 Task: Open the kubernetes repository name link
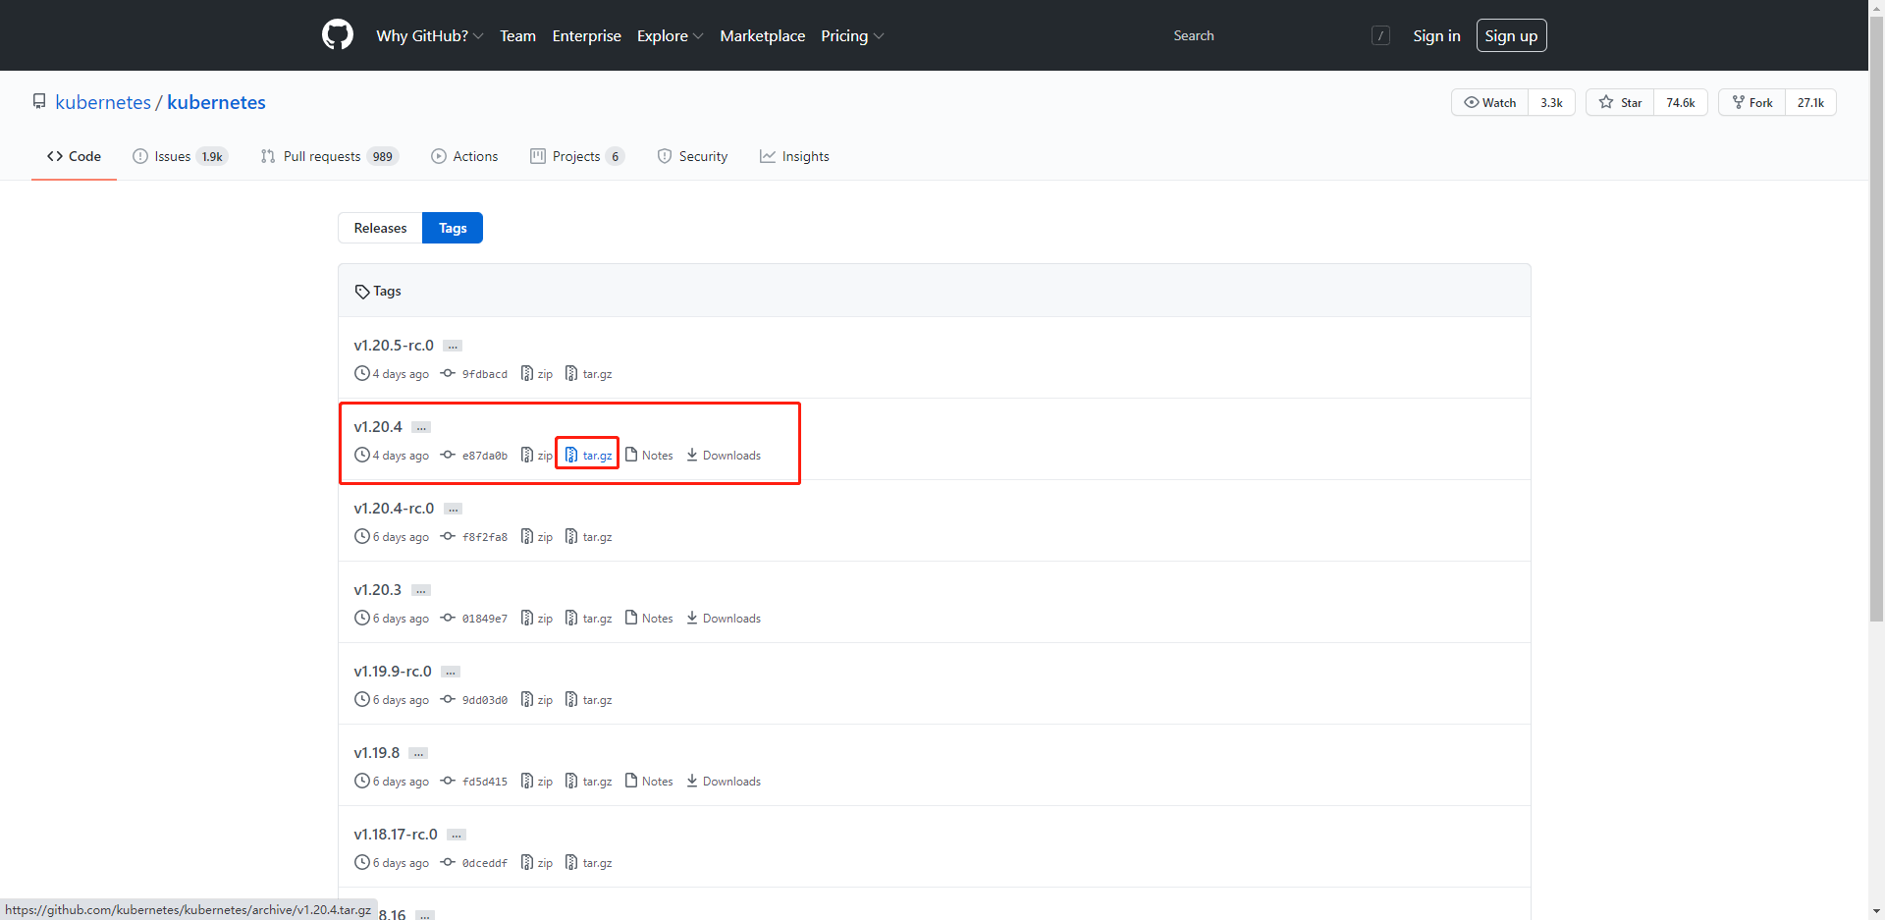[x=216, y=102]
